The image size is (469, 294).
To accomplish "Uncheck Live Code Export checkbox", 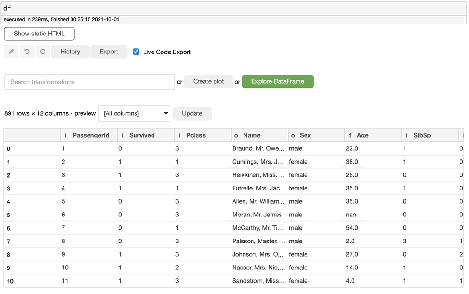I will tap(136, 52).
